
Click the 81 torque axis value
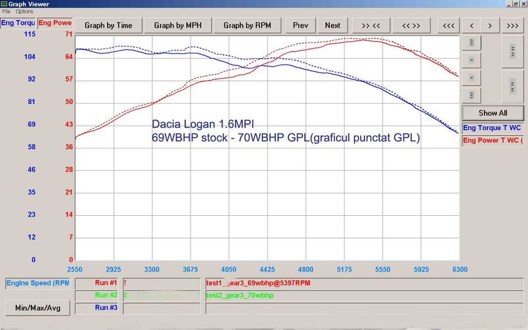[x=31, y=102]
